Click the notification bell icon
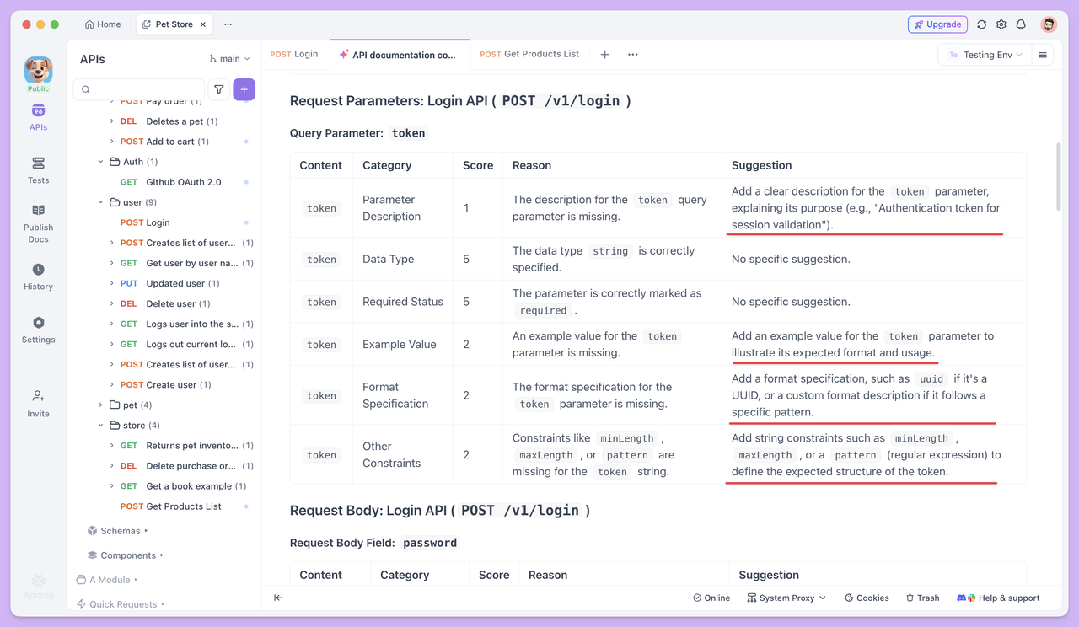This screenshot has height=627, width=1079. pos(1021,24)
